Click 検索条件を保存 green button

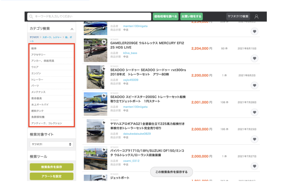click(x=52, y=167)
